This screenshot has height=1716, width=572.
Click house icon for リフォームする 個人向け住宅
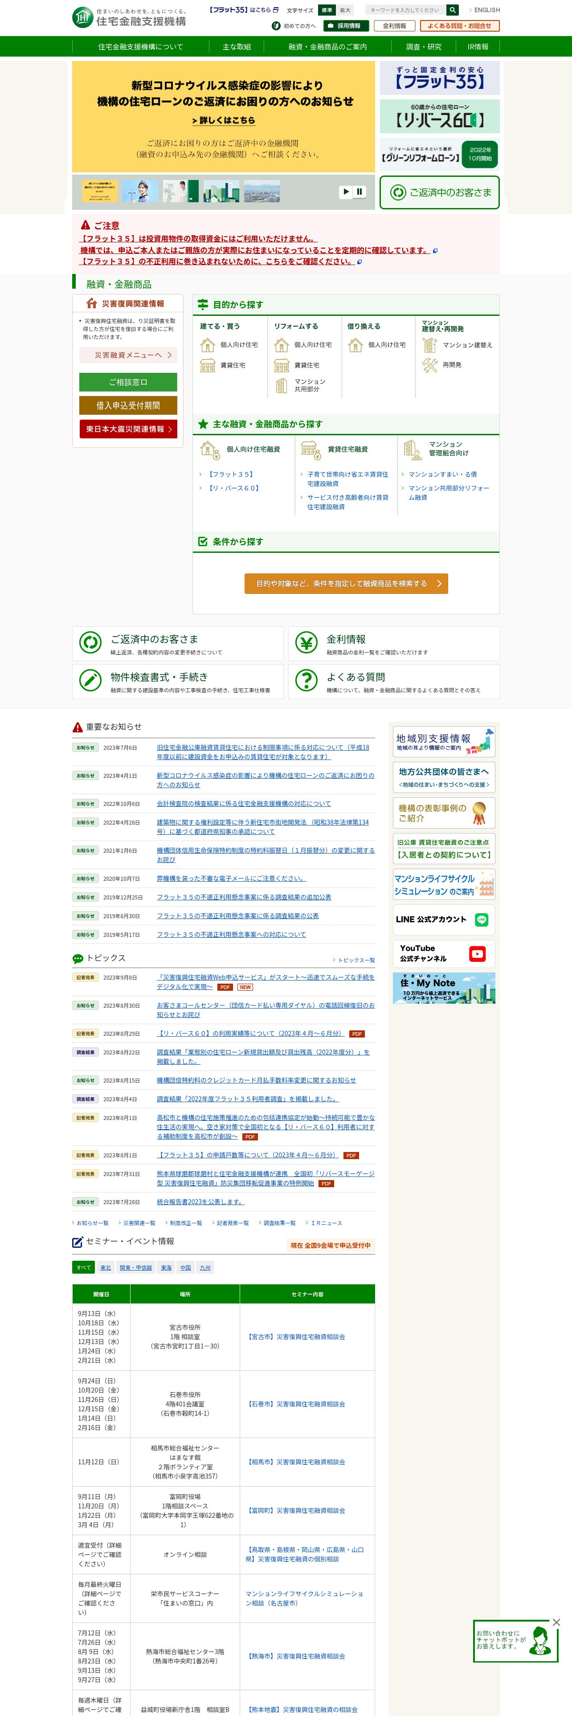[x=281, y=345]
